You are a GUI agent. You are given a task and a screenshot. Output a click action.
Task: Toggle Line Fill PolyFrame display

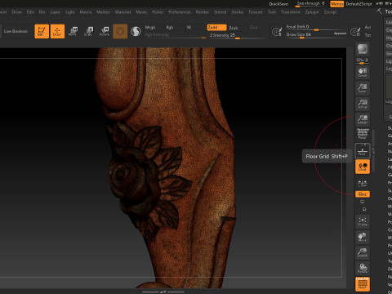(x=363, y=284)
